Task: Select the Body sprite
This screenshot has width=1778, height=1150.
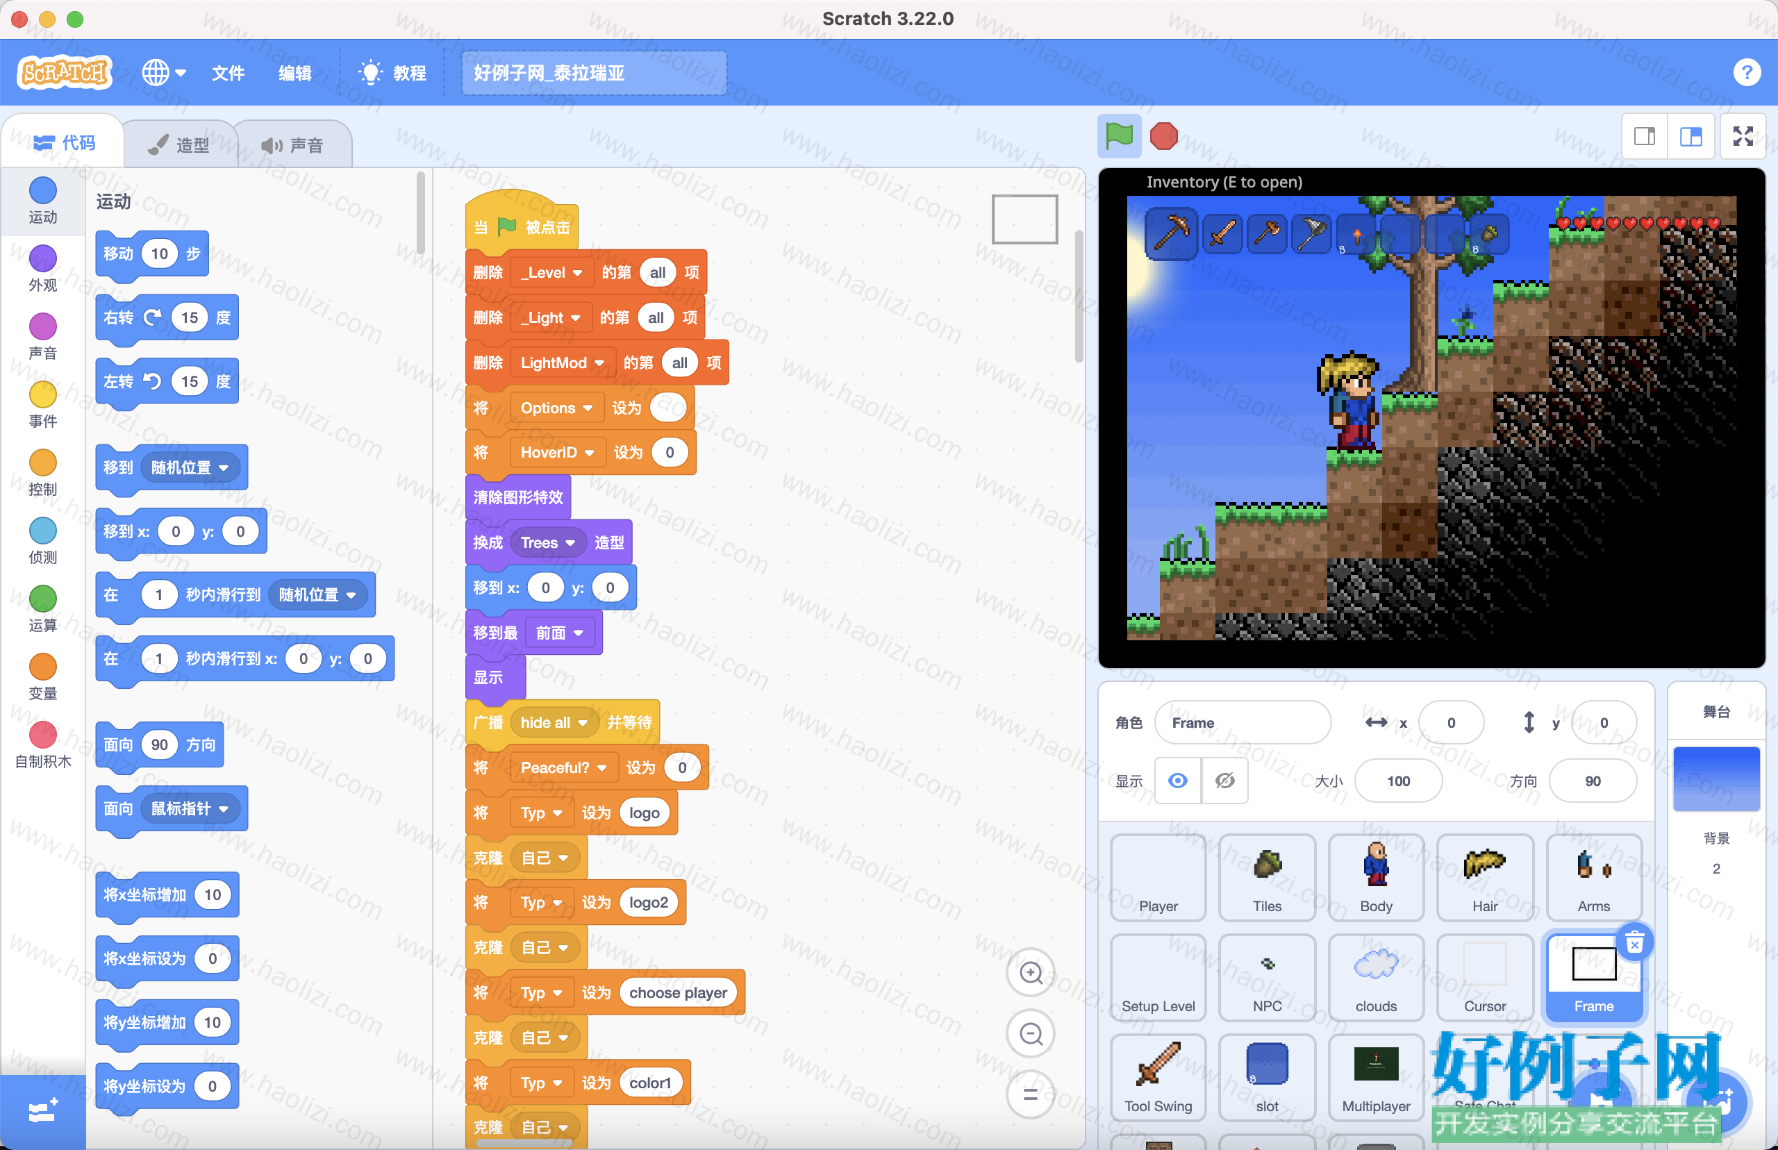Action: click(x=1377, y=878)
